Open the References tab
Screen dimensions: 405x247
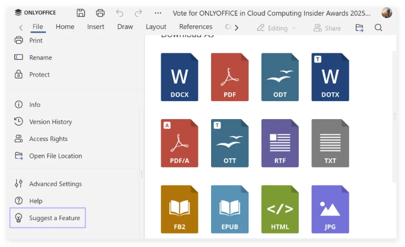click(x=195, y=27)
